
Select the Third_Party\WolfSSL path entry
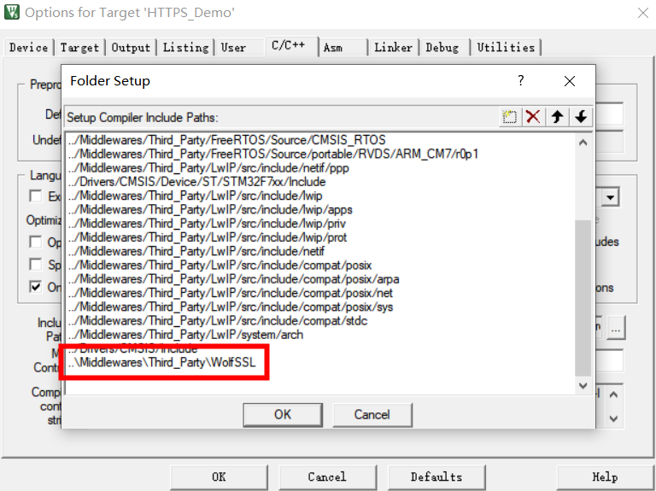161,362
